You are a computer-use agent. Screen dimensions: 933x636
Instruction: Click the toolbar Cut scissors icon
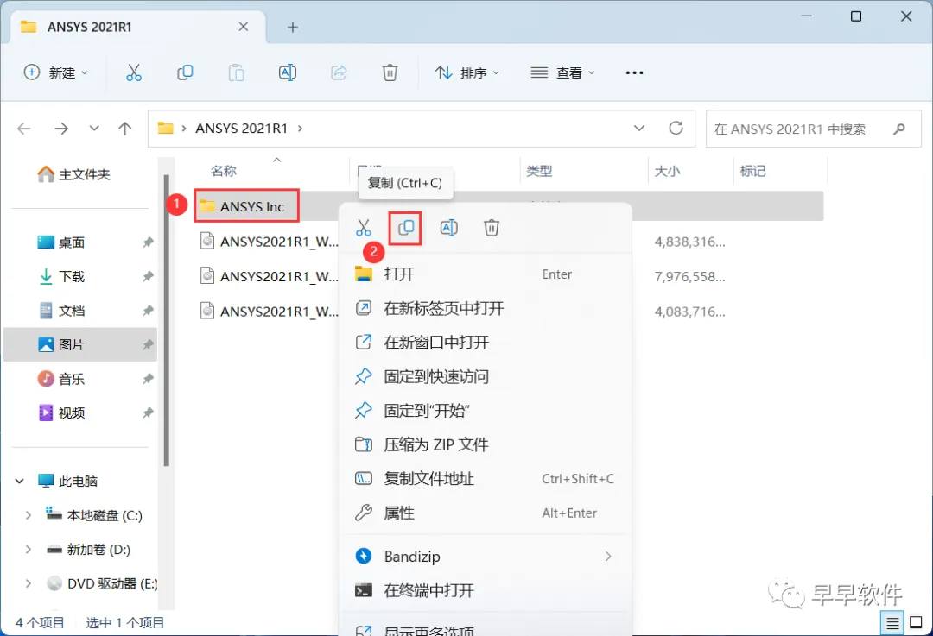134,72
